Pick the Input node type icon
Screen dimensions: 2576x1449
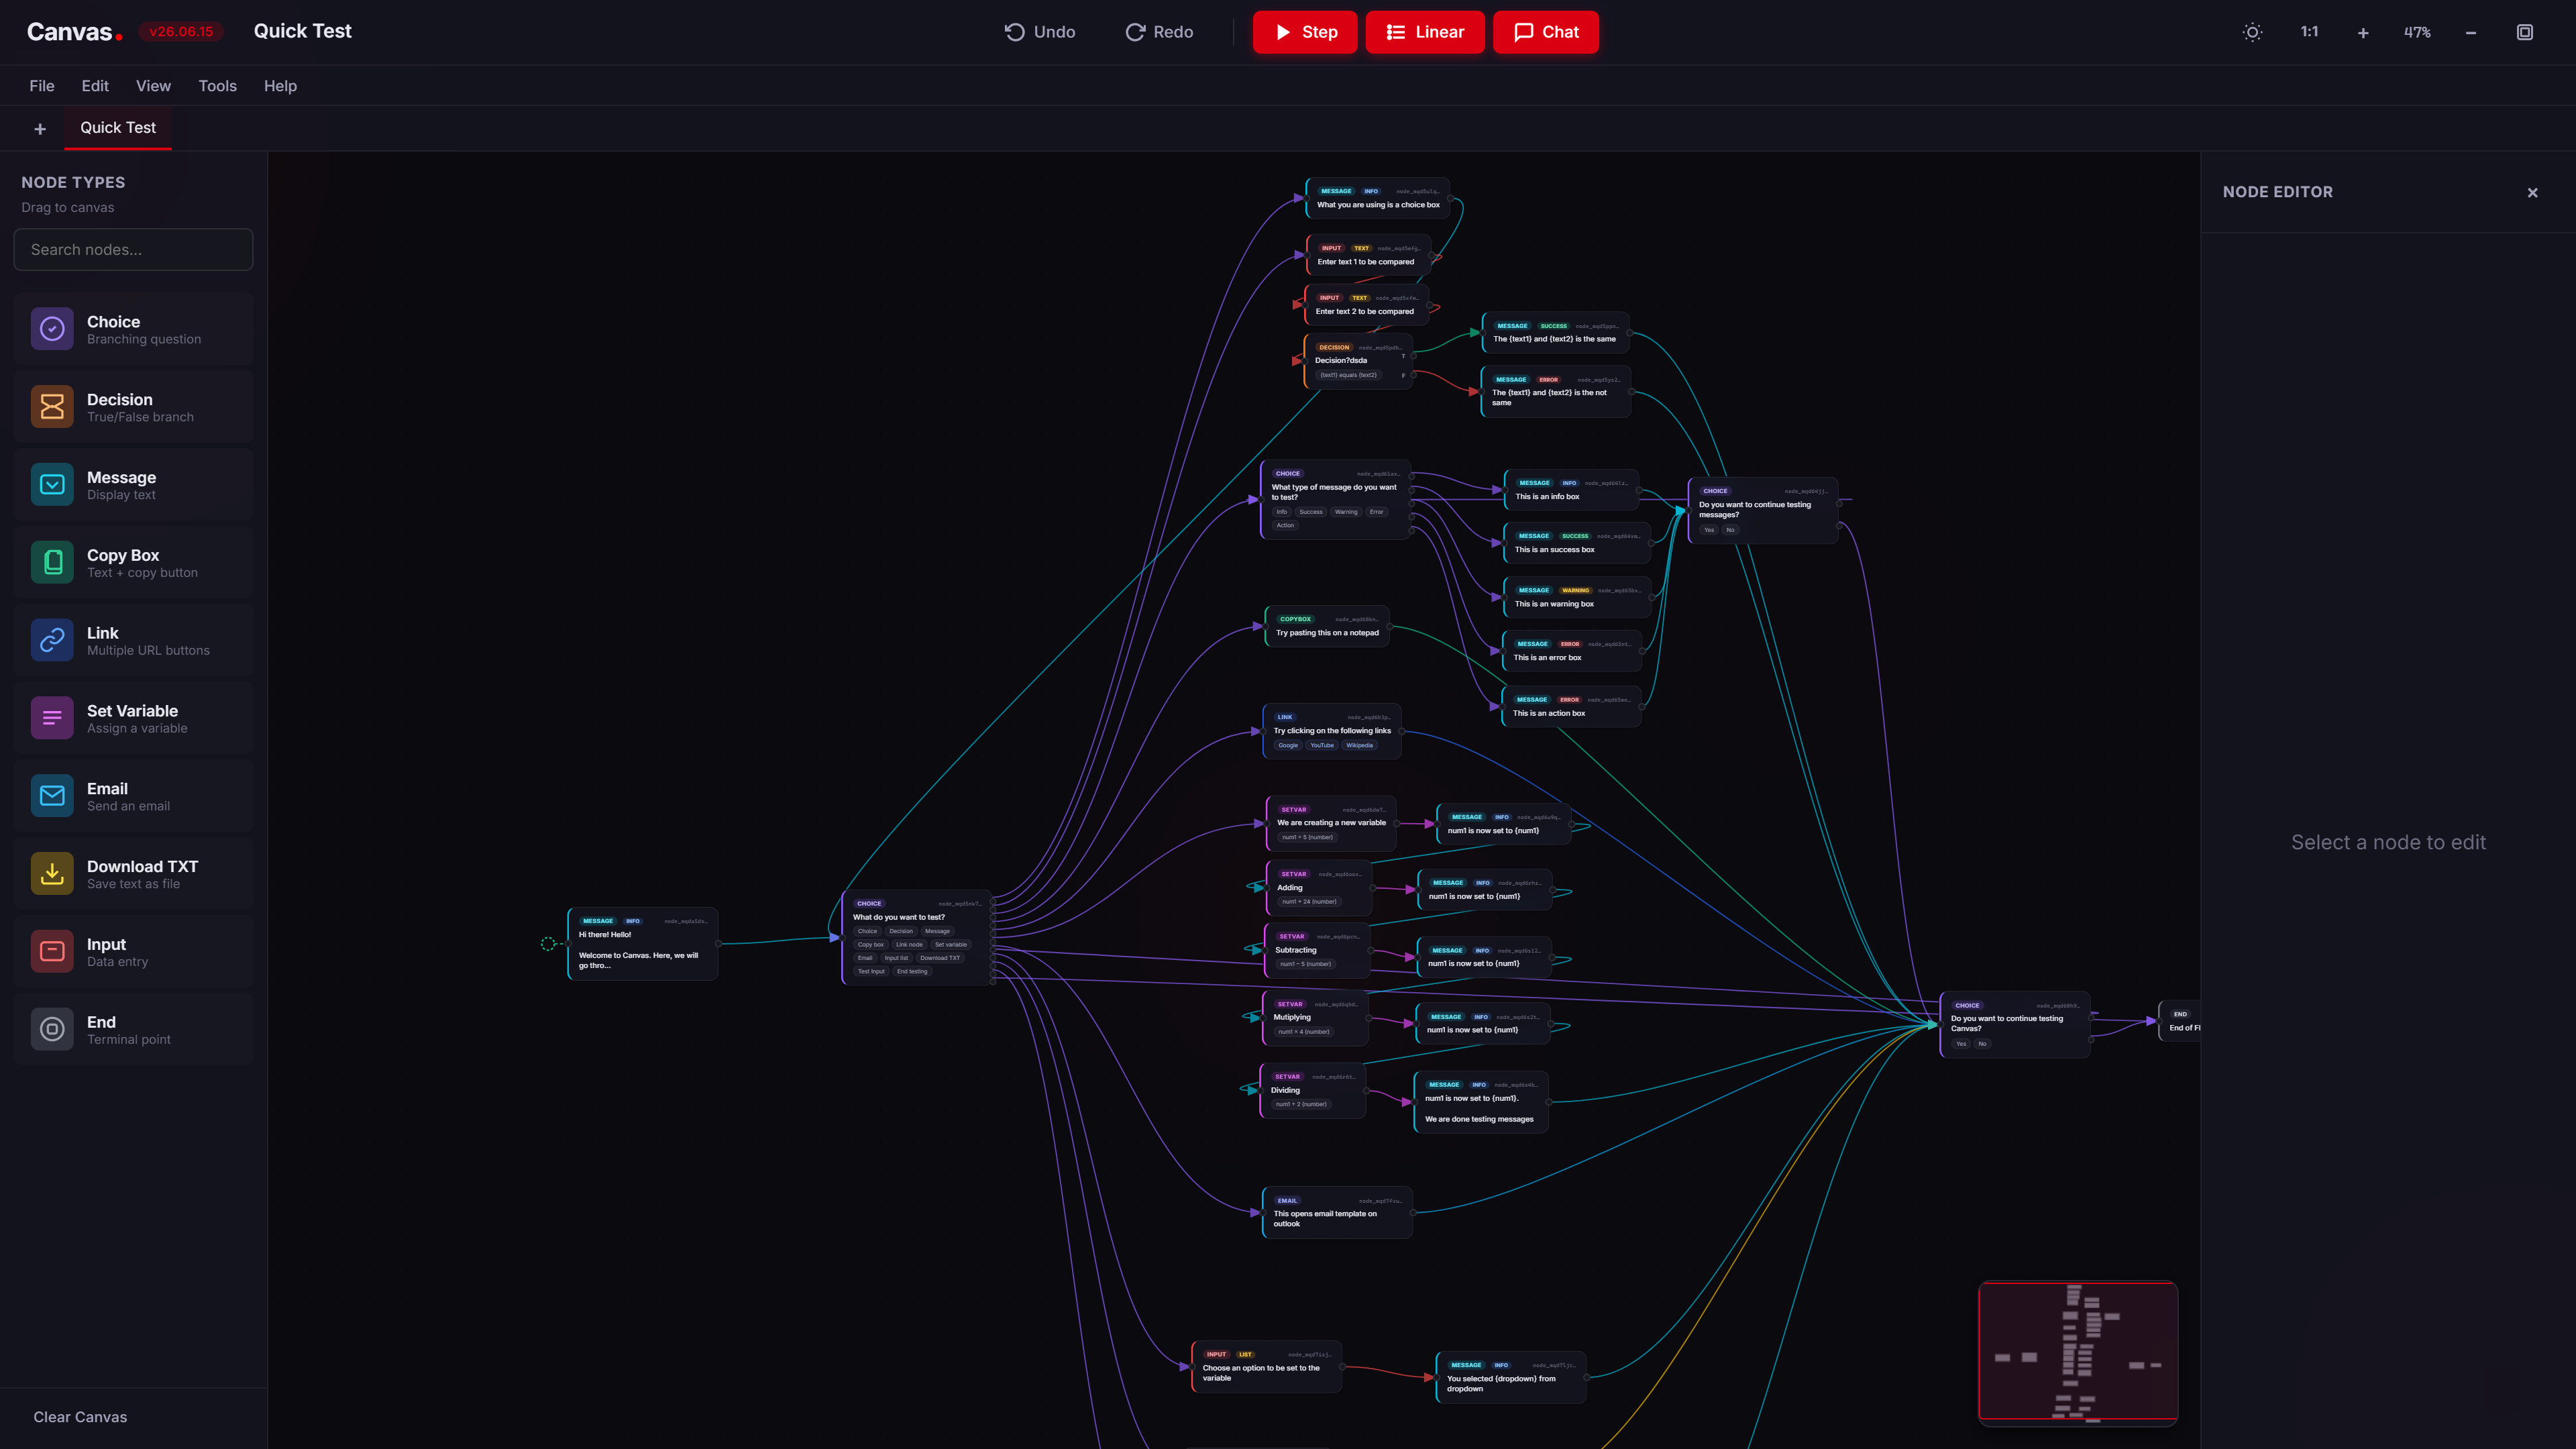click(x=52, y=951)
